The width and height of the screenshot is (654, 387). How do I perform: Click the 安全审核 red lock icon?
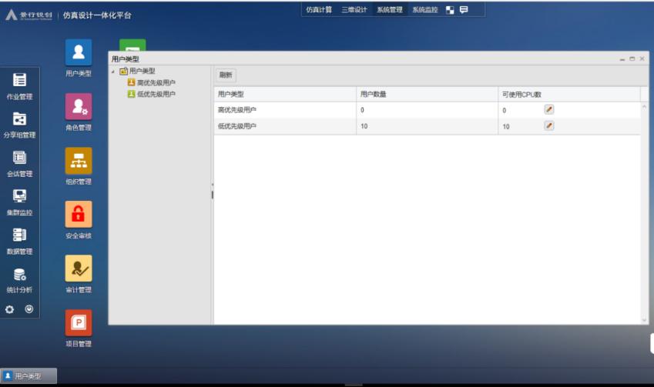[78, 214]
